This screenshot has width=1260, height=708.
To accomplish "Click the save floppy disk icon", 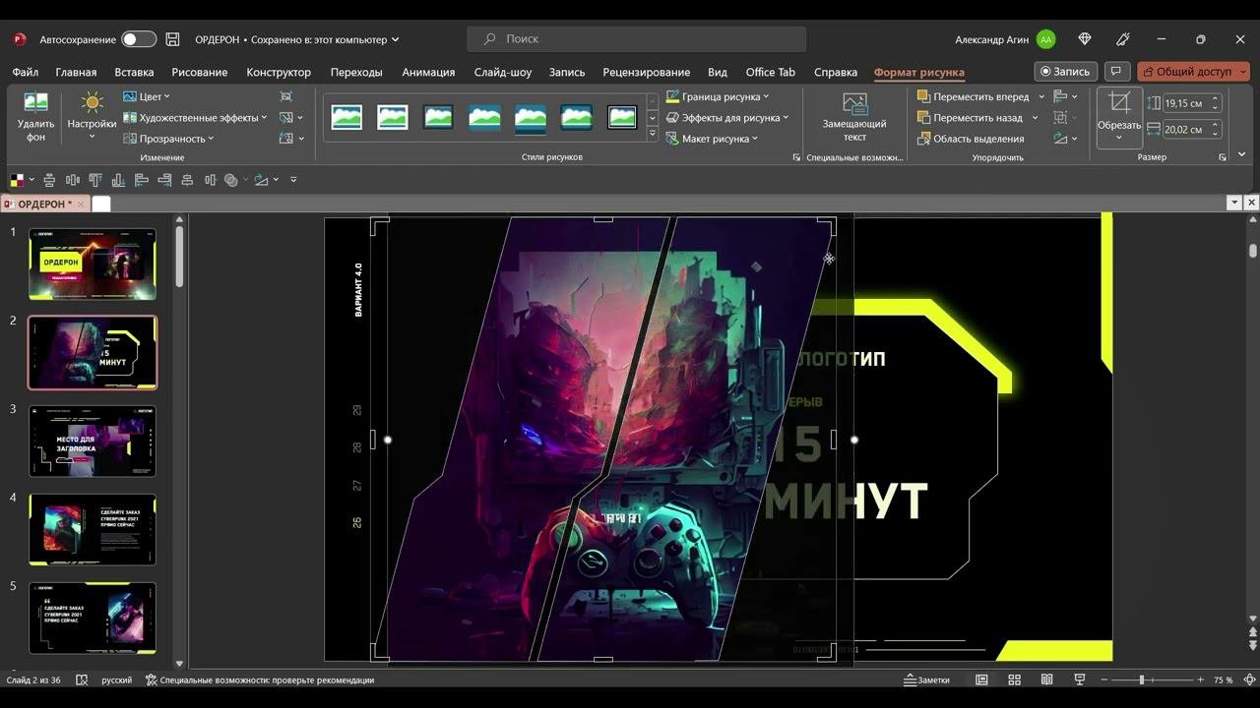I will [173, 39].
